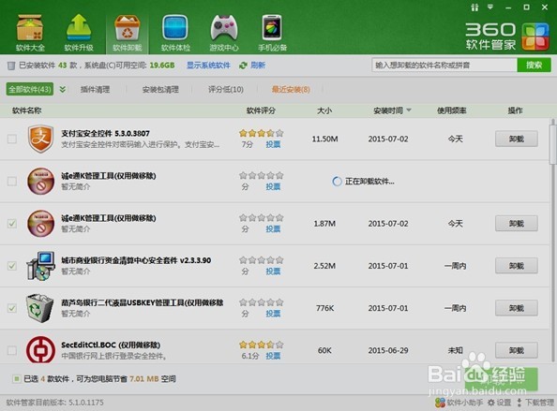This screenshot has height=411, width=557.
Task: Open the 游戏中心 game center icon
Action: (x=224, y=33)
